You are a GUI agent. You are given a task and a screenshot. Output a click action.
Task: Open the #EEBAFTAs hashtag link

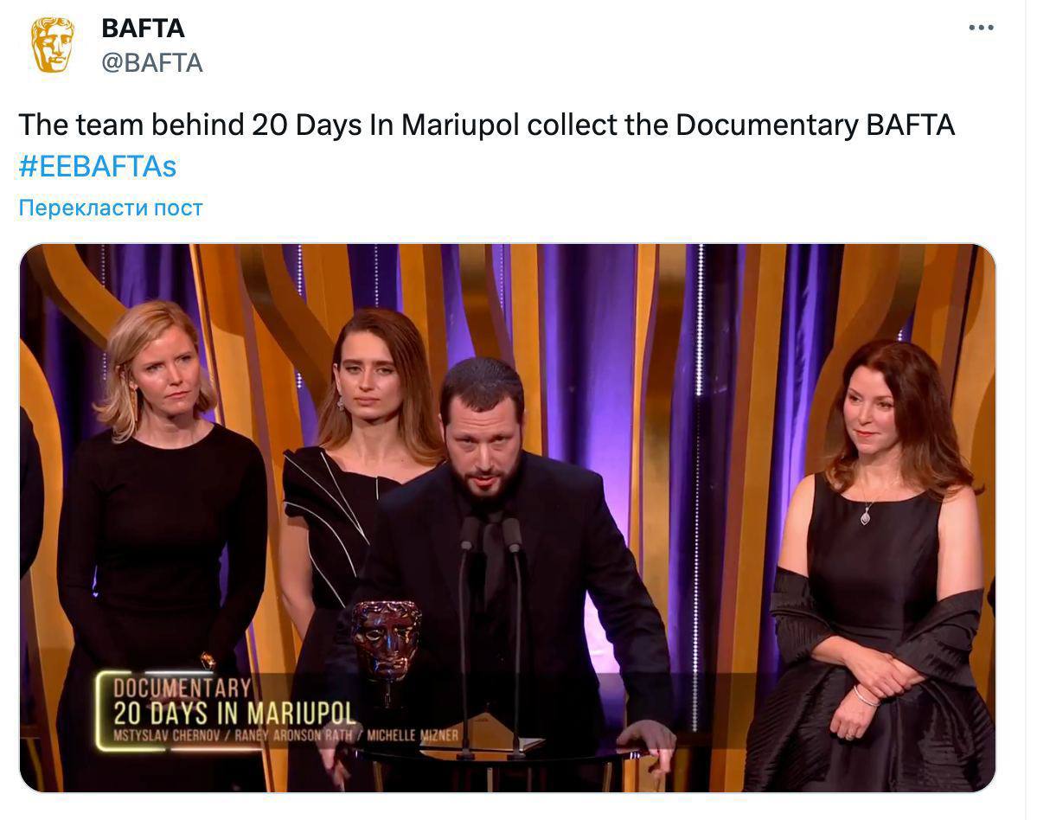(98, 167)
